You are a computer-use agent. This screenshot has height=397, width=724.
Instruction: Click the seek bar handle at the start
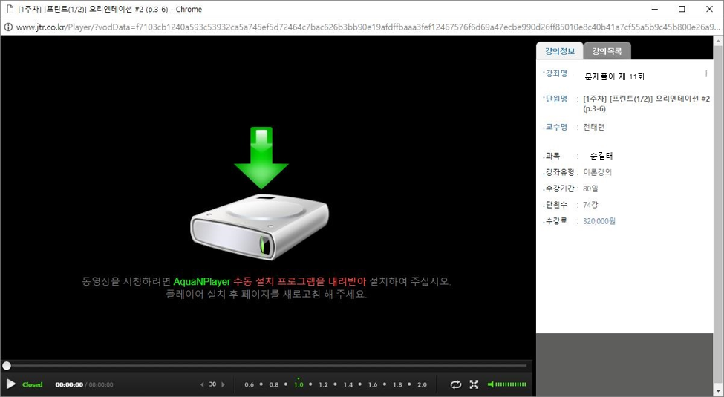pos(7,366)
